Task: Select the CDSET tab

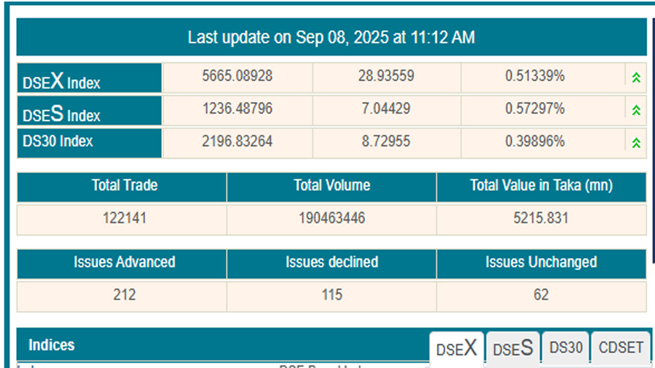Action: click(x=621, y=348)
